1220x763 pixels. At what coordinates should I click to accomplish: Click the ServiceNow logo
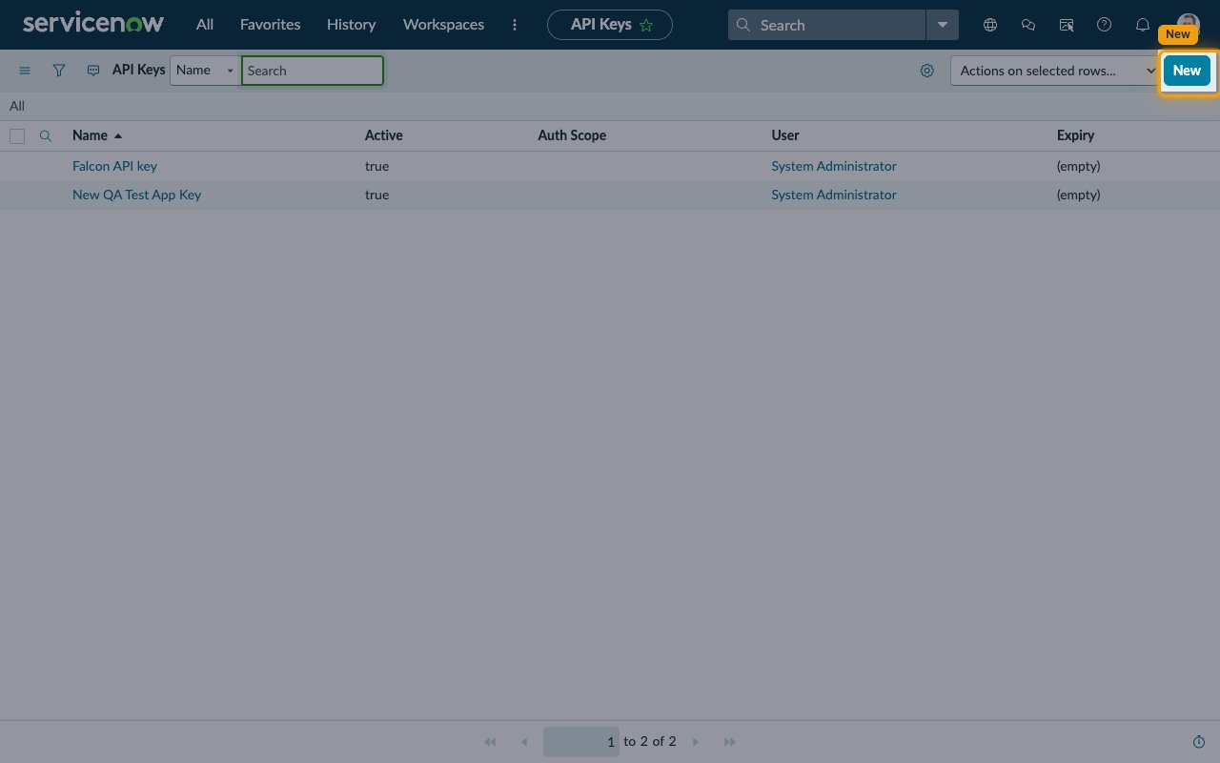click(93, 24)
